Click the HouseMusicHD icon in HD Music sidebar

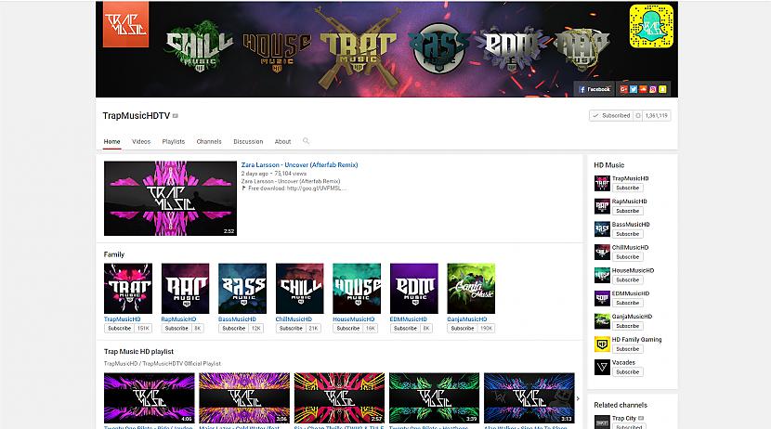pos(602,275)
